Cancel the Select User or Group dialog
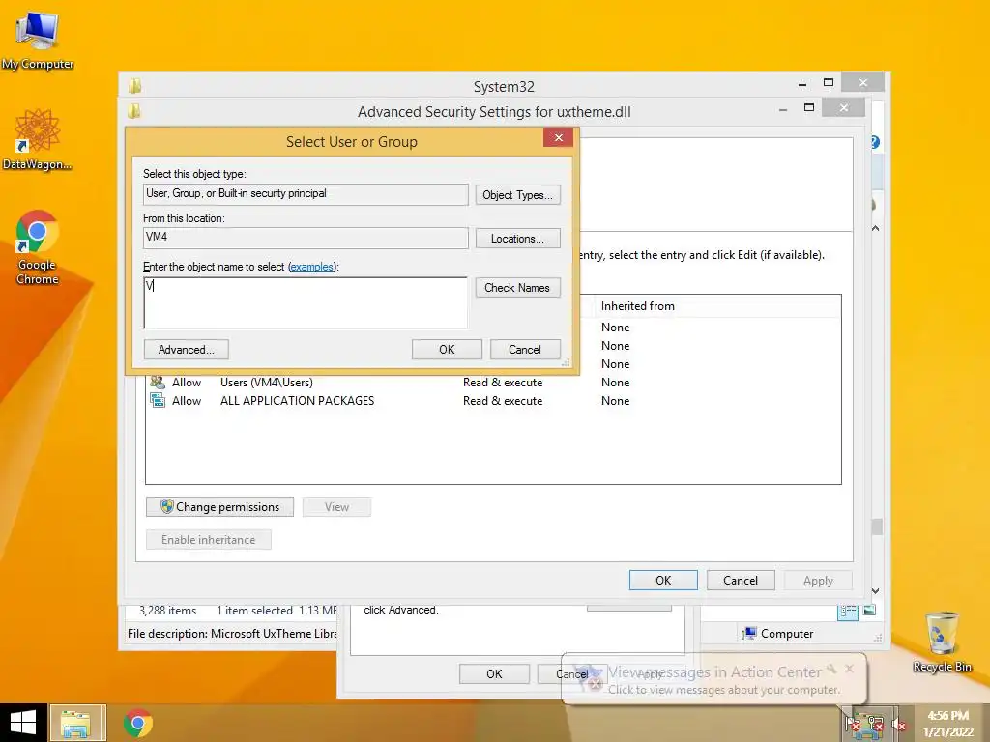This screenshot has height=742, width=990. click(x=525, y=350)
